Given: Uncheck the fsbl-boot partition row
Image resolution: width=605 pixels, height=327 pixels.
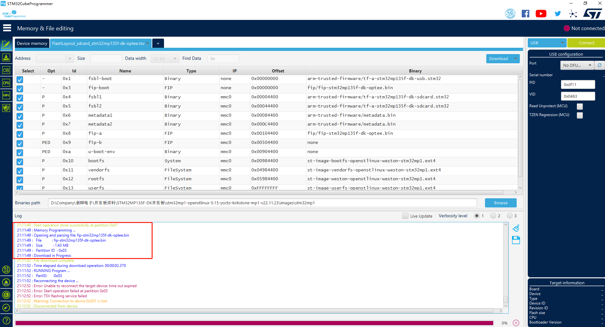Looking at the screenshot, I should 20,80.
